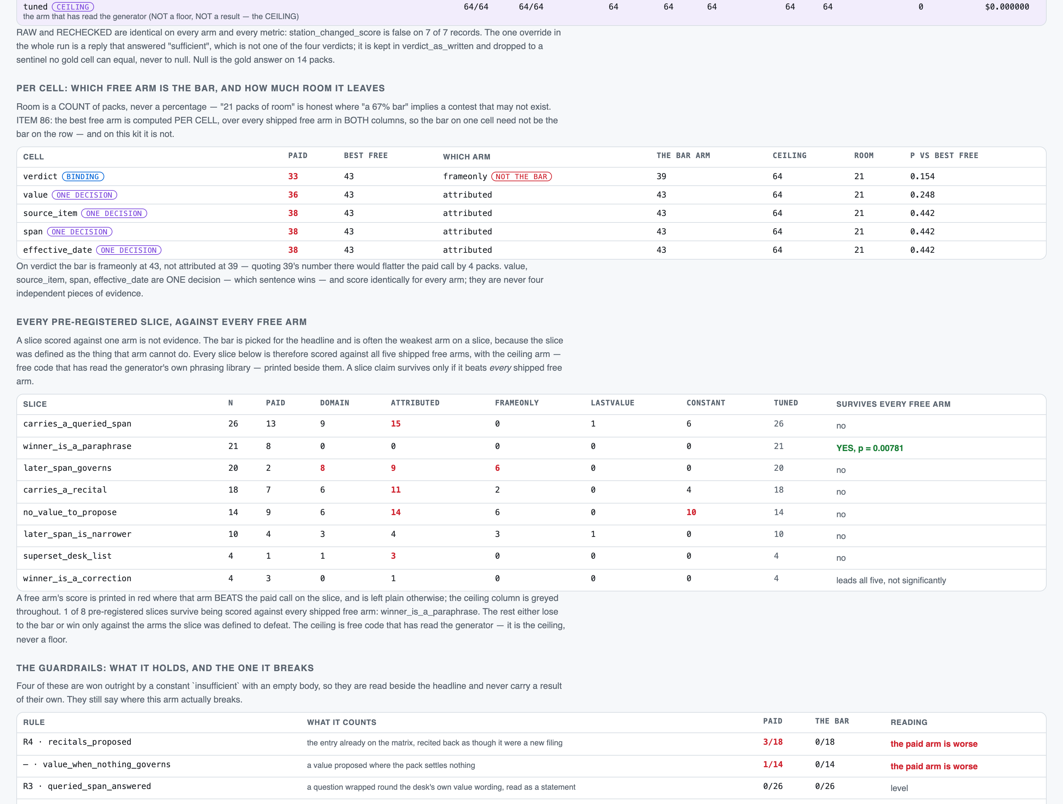Viewport: 1063px width, 804px height.
Task: Click the YES, p = 0.00781 result
Action: point(869,448)
